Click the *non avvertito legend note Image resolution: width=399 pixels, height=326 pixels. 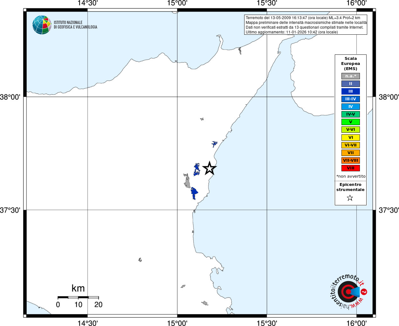click(x=351, y=176)
